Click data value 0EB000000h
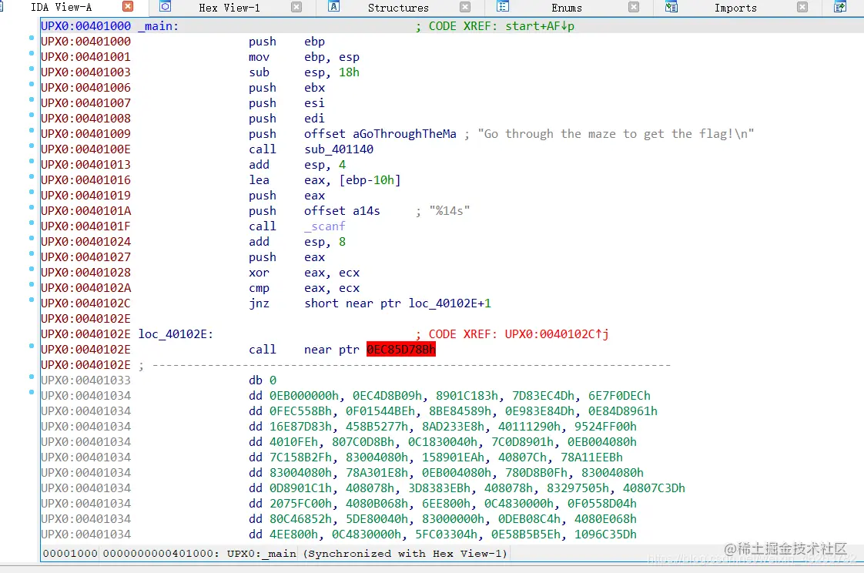 coord(304,396)
